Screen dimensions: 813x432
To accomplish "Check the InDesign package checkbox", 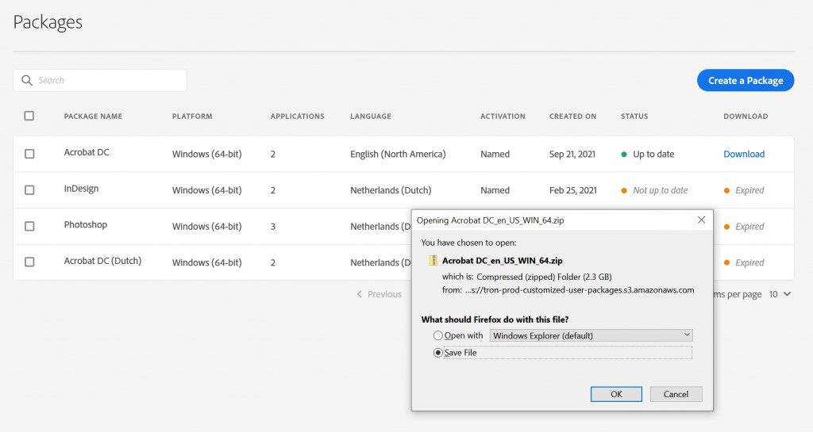I will tap(29, 190).
